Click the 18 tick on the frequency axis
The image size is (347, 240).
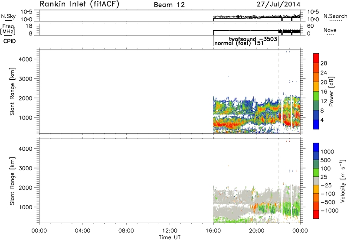pos(29,26)
